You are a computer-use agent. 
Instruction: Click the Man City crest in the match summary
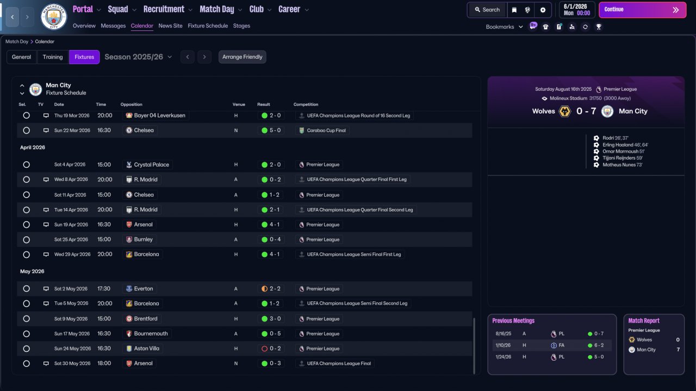point(607,111)
